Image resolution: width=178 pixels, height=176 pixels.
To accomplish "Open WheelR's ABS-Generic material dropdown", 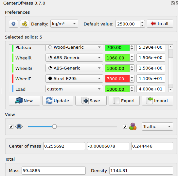I will (74, 58).
